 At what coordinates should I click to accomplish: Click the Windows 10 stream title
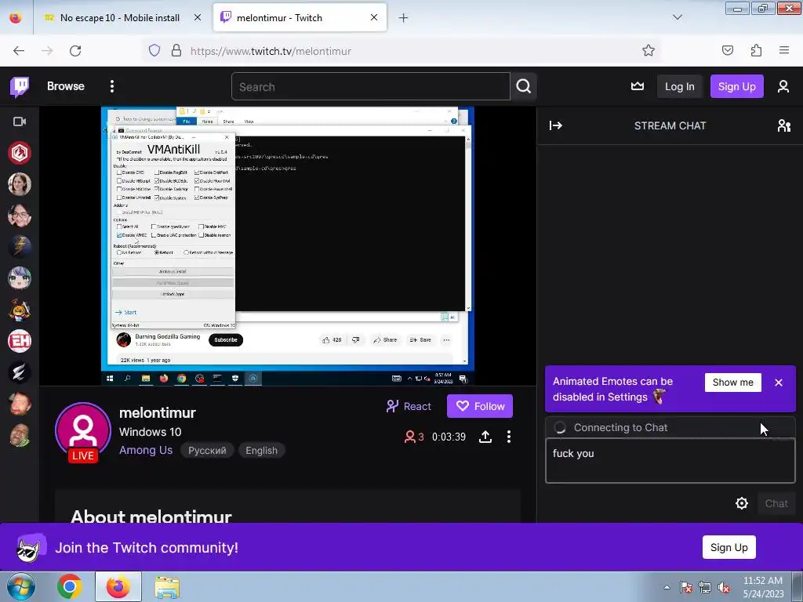point(150,432)
